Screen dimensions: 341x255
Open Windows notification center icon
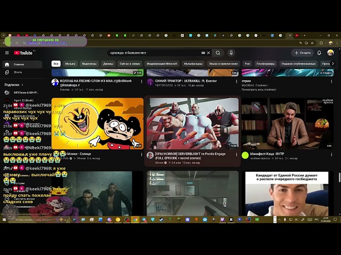click(335, 219)
